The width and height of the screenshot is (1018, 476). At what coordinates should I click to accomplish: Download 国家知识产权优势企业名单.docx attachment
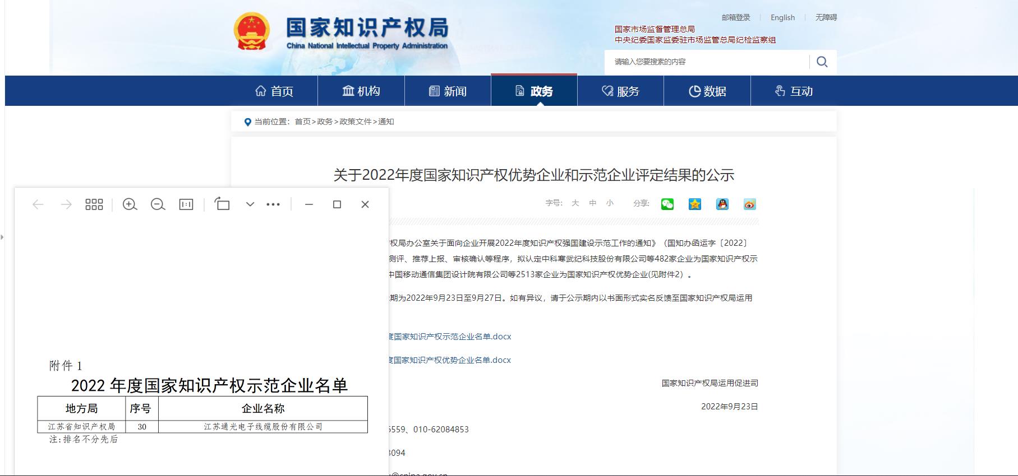450,360
